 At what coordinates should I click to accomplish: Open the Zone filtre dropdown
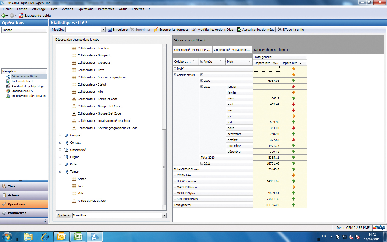pyautogui.click(x=164, y=215)
